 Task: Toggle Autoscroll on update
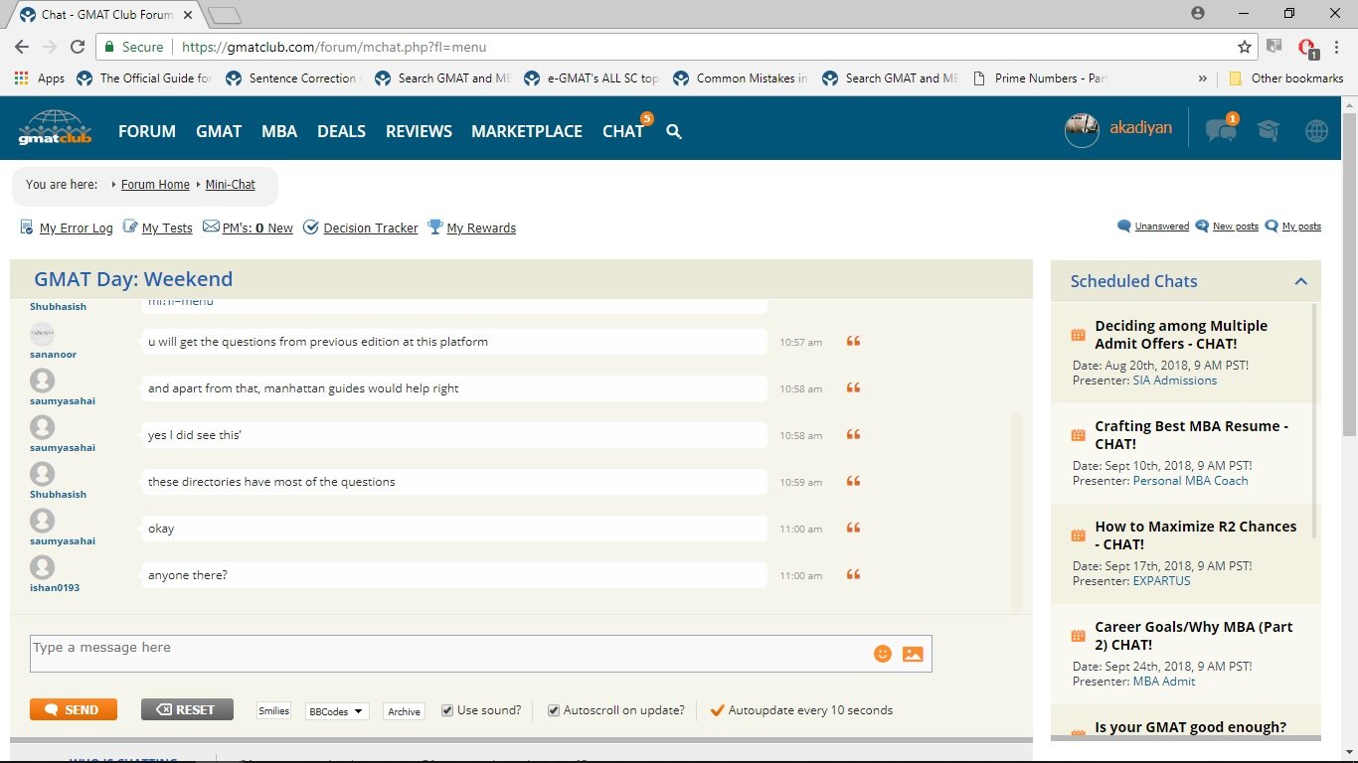click(x=554, y=710)
